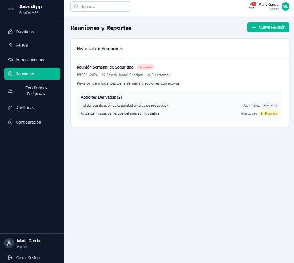This screenshot has height=263, width=294.
Task: Click the Pendiente status badge
Action: [270, 106]
